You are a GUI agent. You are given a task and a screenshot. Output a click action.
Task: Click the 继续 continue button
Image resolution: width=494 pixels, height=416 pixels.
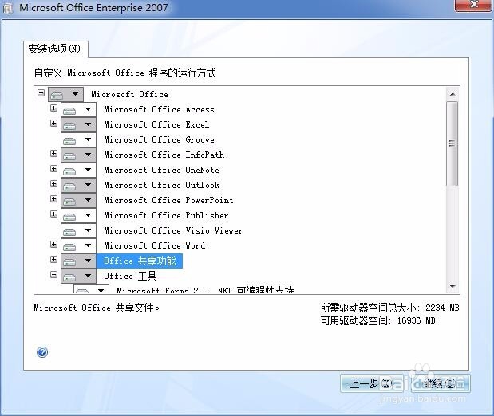click(x=440, y=383)
